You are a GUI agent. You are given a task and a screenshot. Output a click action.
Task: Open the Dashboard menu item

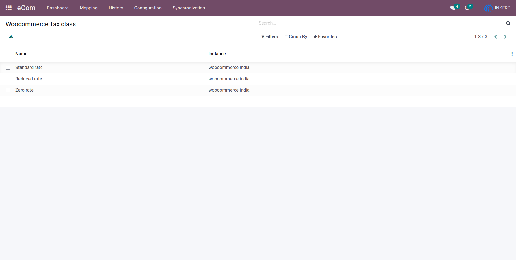point(58,8)
